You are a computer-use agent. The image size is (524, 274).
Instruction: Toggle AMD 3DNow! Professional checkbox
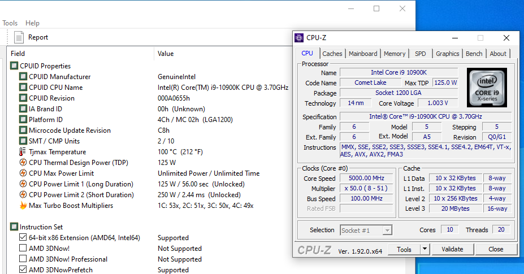pyautogui.click(x=23, y=259)
